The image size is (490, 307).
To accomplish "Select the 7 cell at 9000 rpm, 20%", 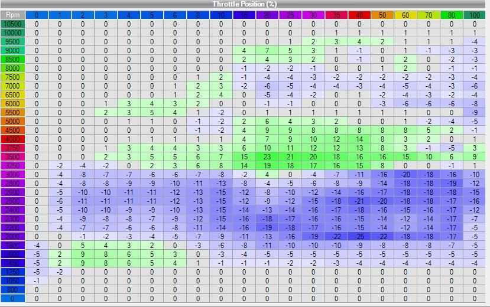I will point(267,50).
